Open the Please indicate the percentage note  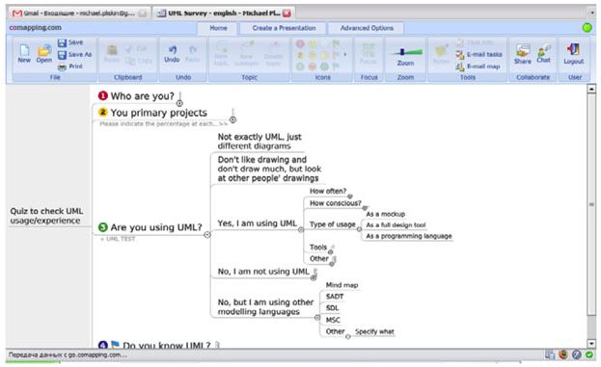(164, 124)
